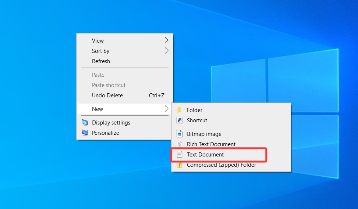358x209 pixels.
Task: Create a new Rich Text Document
Action: point(231,144)
